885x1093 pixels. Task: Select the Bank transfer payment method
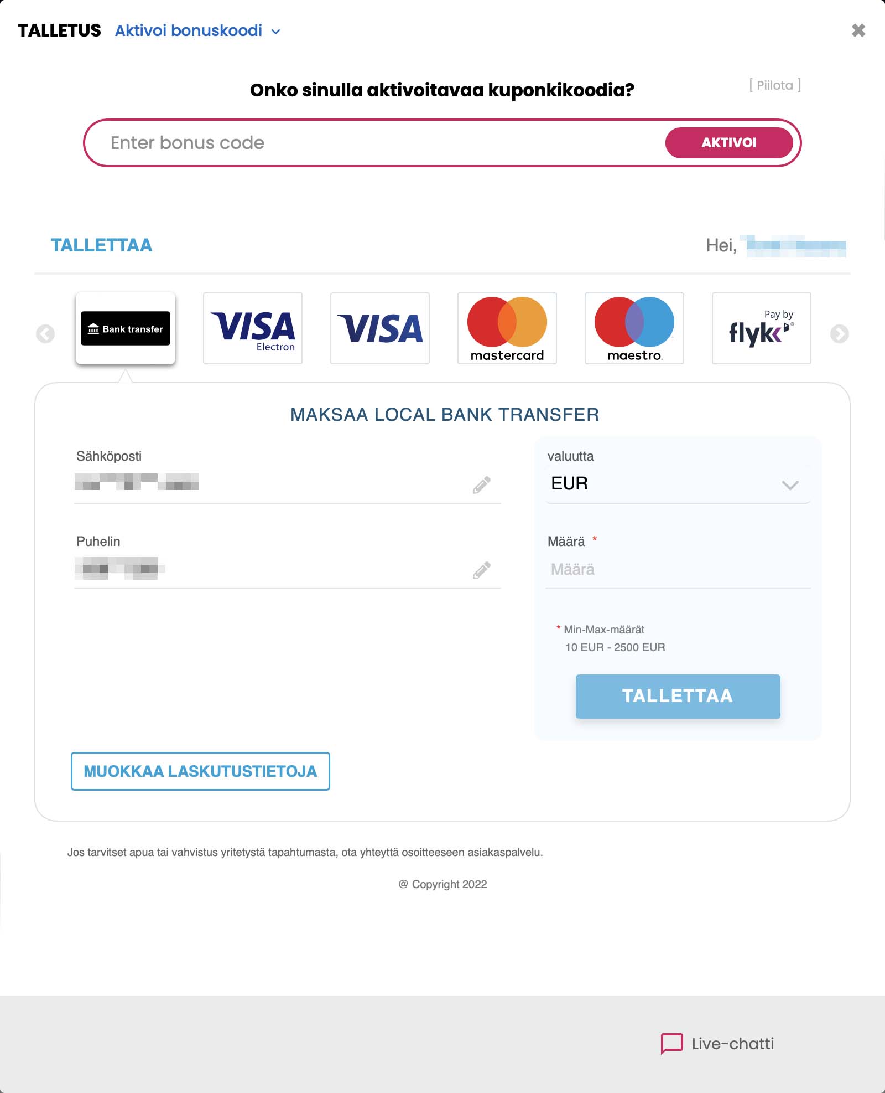(x=126, y=328)
